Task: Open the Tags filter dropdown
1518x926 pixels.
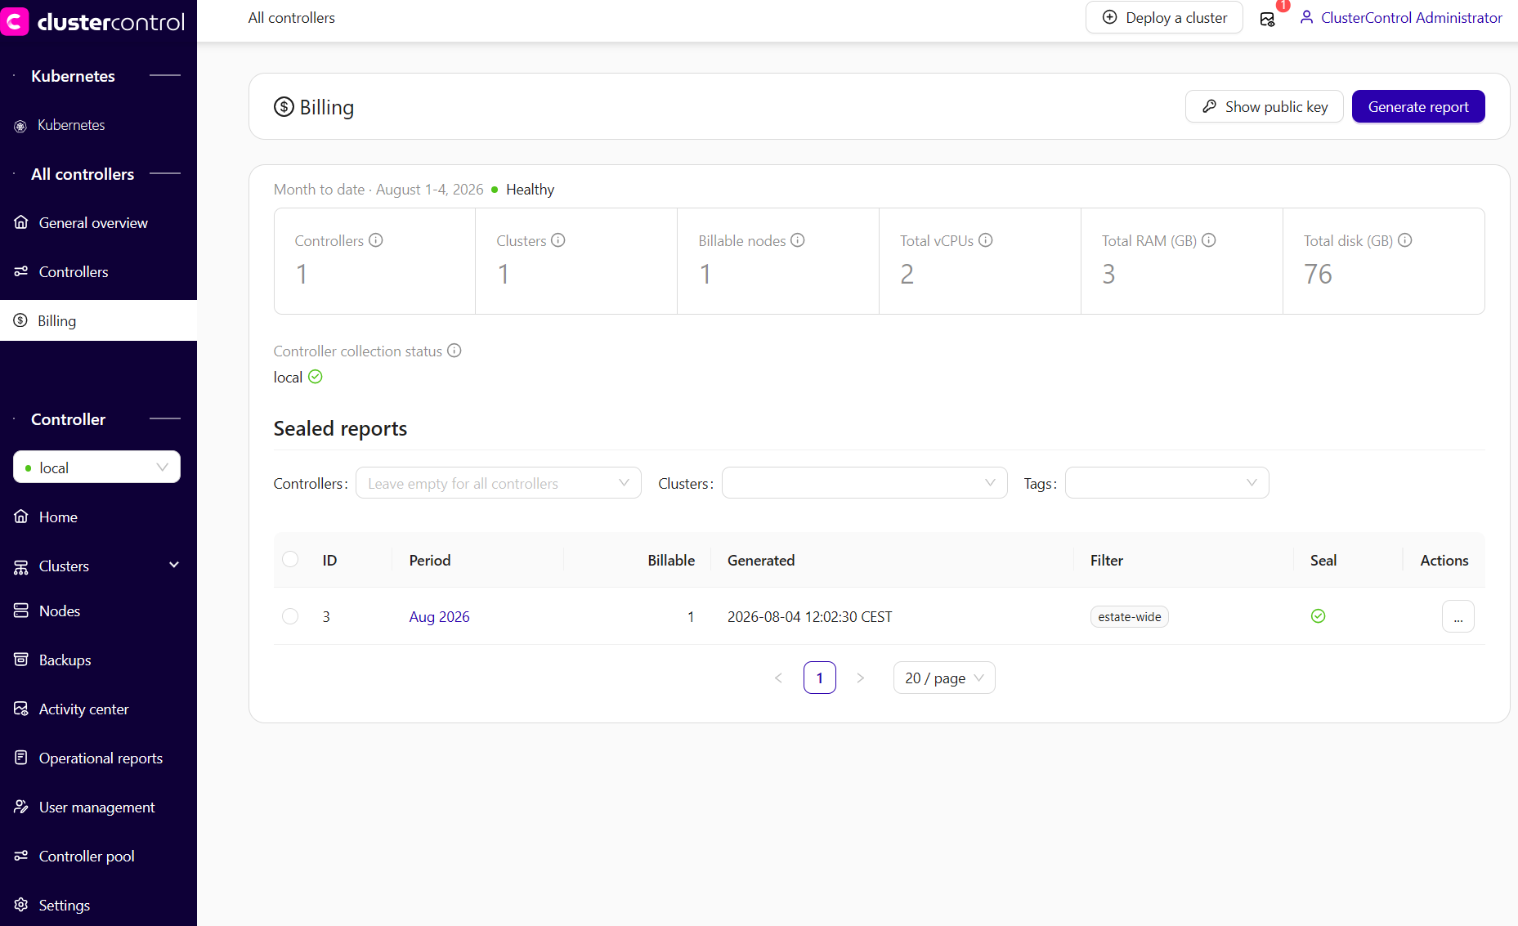Action: [x=1166, y=483]
